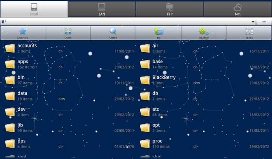The image size is (272, 159).
Task: Activate the Select checklist icon
Action: [x=68, y=31]
